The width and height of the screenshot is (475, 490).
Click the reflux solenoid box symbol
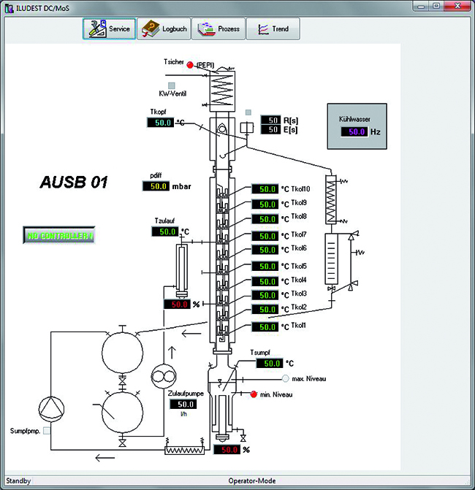click(247, 128)
